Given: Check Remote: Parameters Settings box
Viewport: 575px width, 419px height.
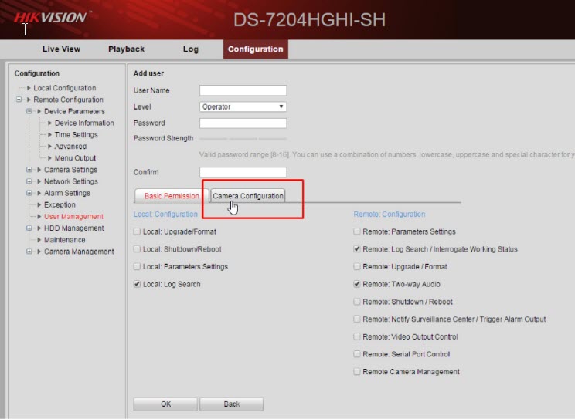Looking at the screenshot, I should (x=357, y=231).
